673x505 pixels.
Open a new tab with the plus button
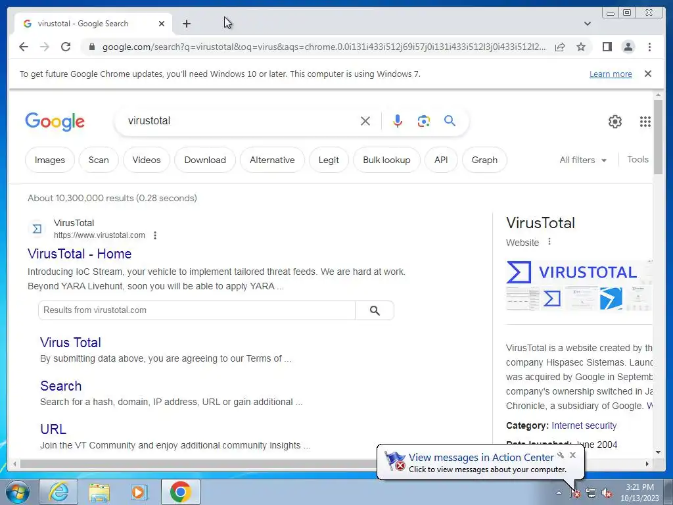(x=186, y=24)
